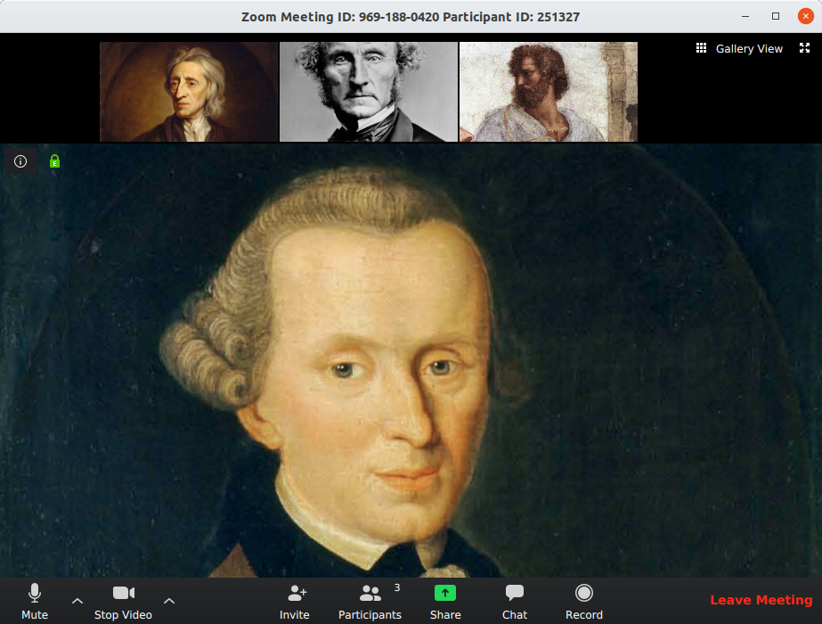Expand video options arrow next to Stop Video
This screenshot has width=822, height=624.
pos(169,601)
